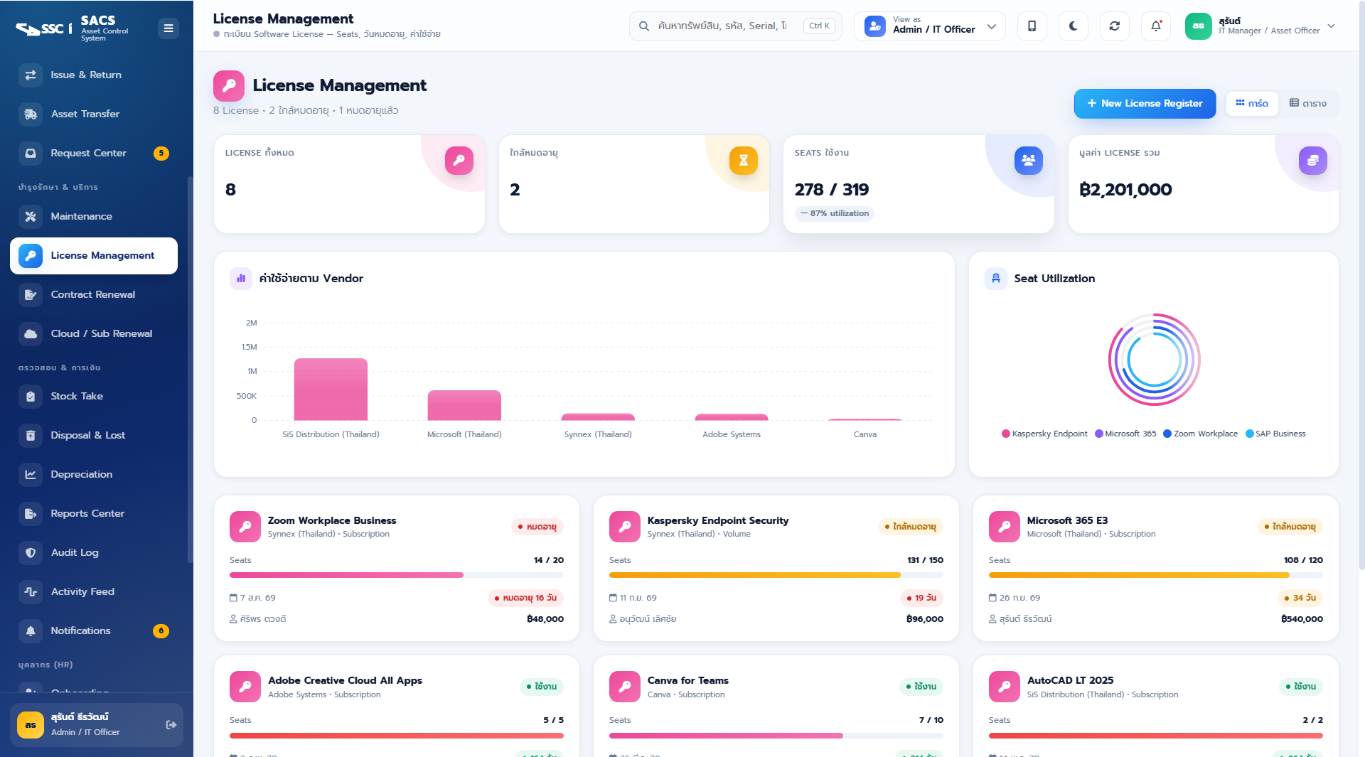Image resolution: width=1365 pixels, height=757 pixels.
Task: Click the logout icon beside Admin / IT Officer
Action: 171,724
